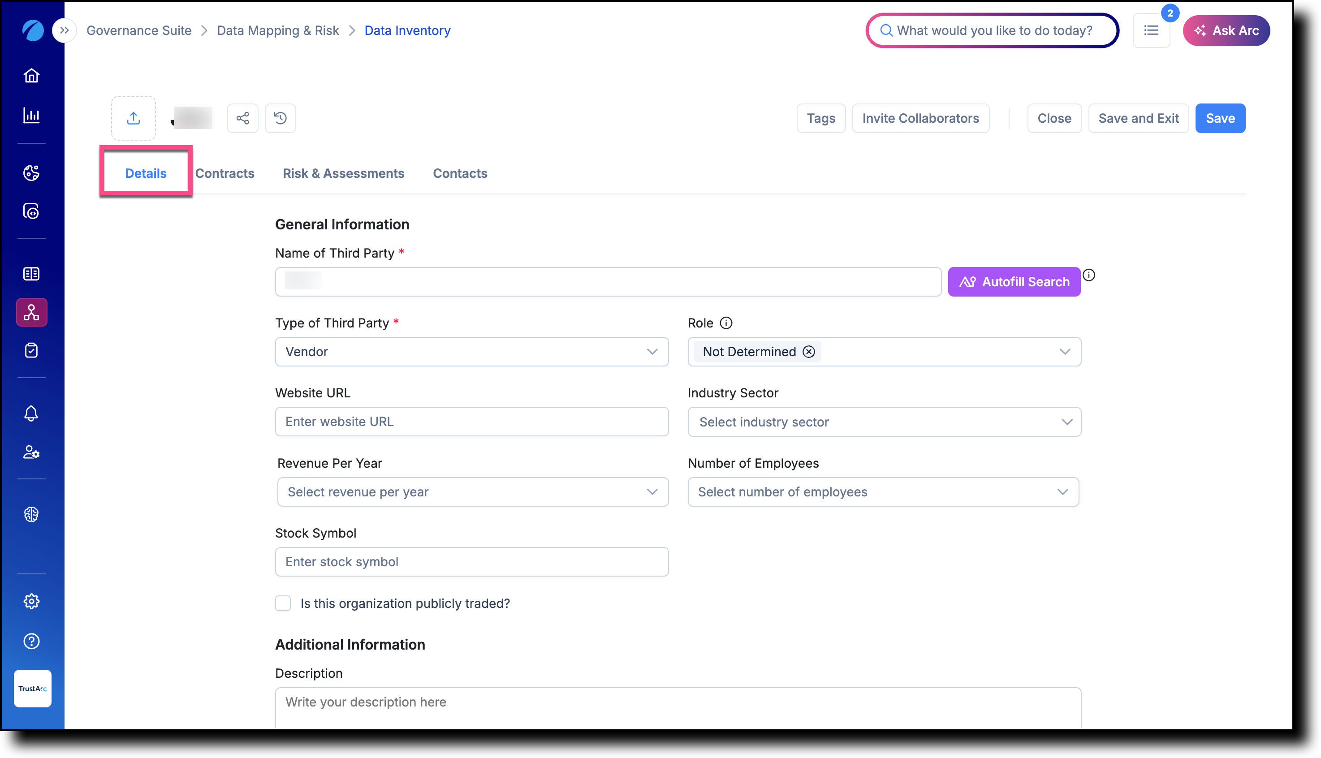Open the cookie consent icon in sidebar
The image size is (1321, 758).
tap(31, 172)
